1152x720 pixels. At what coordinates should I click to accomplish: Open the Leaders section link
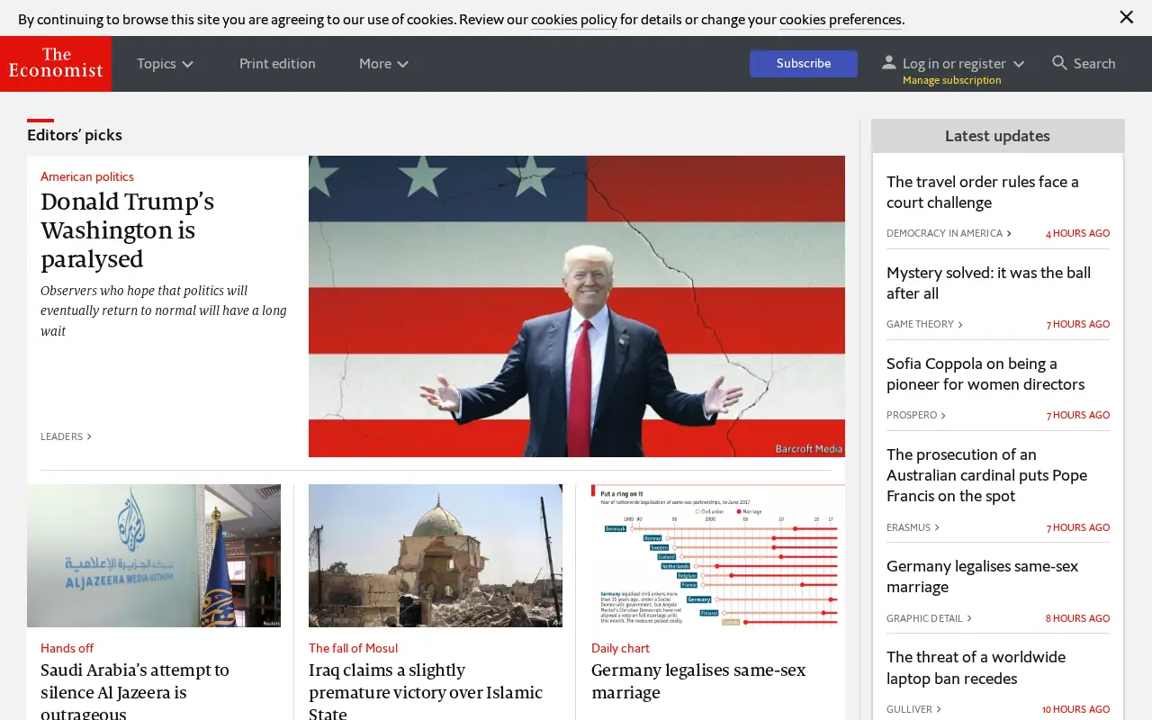[66, 436]
